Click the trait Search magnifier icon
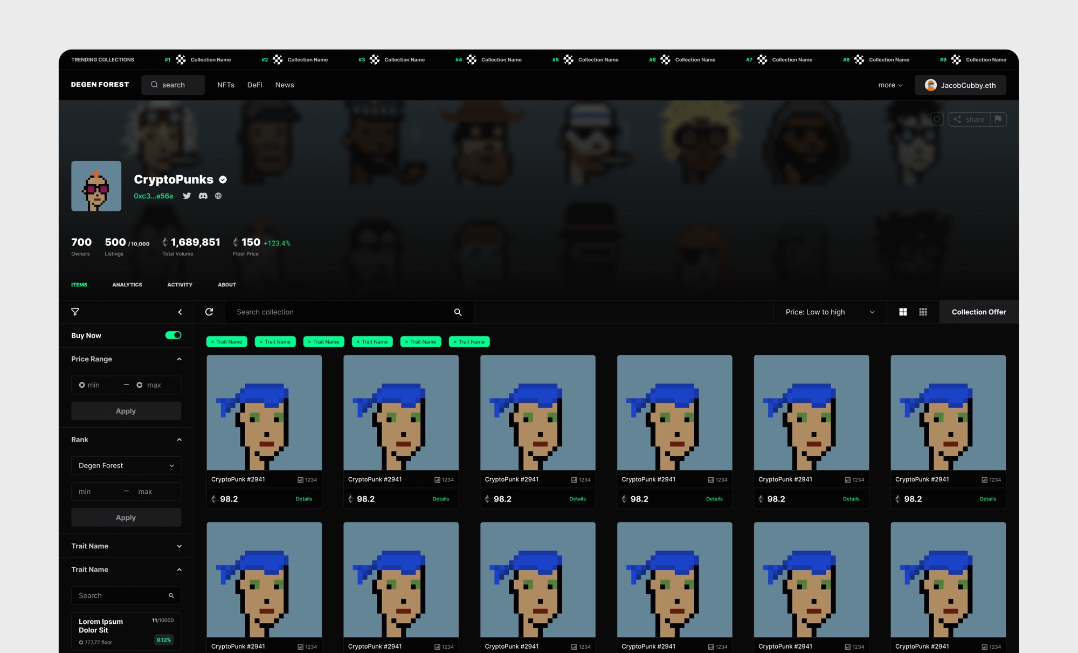The image size is (1078, 653). [171, 596]
